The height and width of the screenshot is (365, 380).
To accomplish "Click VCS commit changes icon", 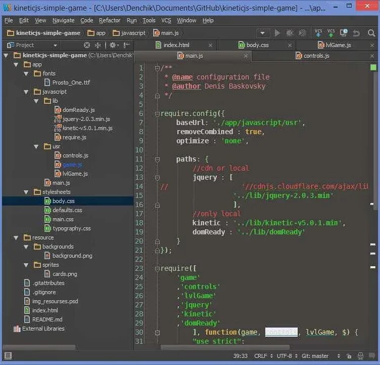I will (x=331, y=33).
